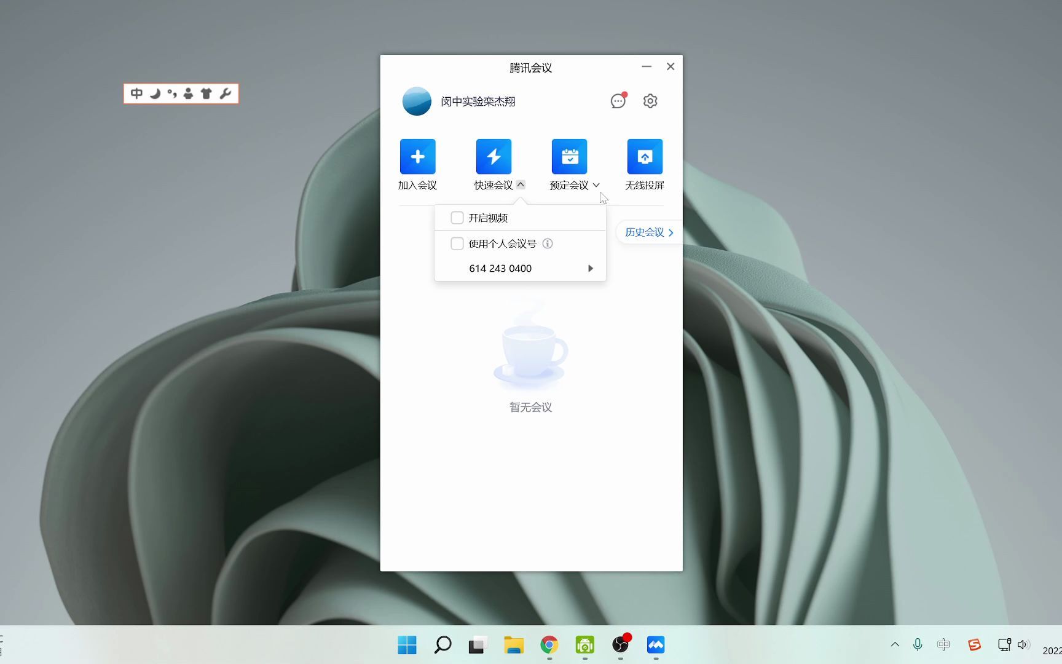Open the message bubble notifications icon

tap(618, 101)
